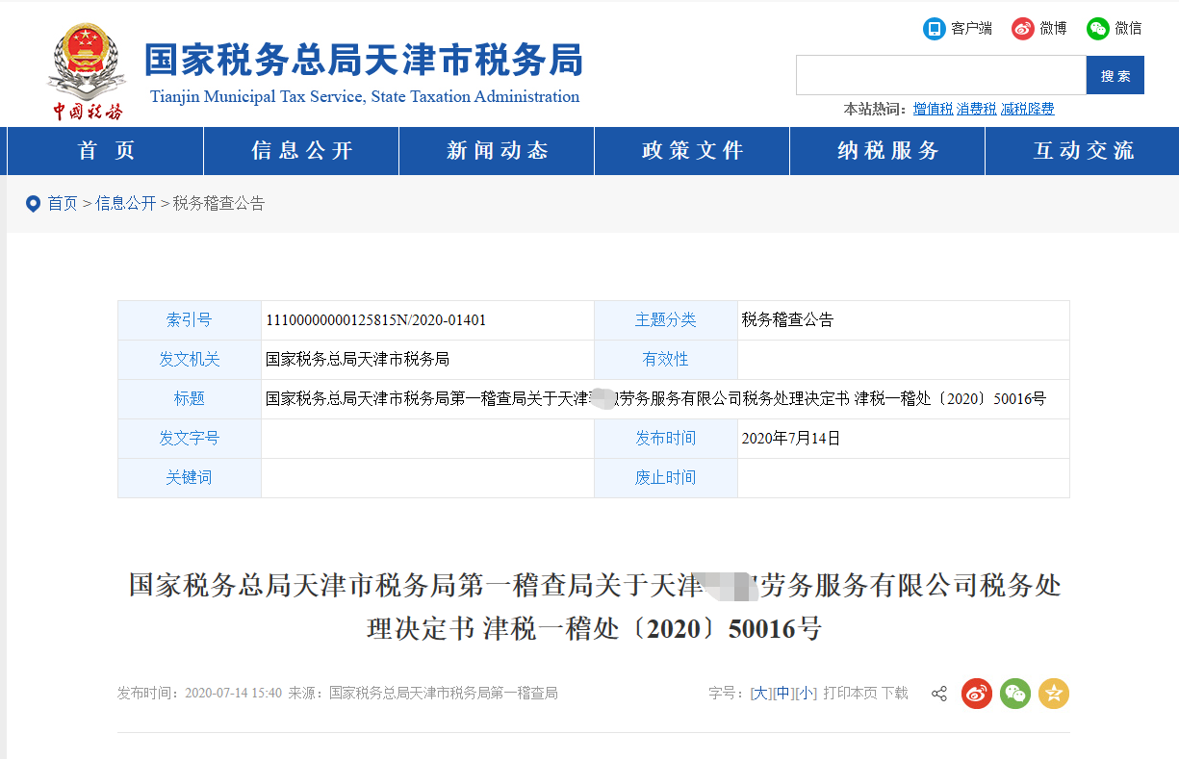Screen dimensions: 1179x759
Task: Open hot keyword 增值税
Action: pos(933,110)
